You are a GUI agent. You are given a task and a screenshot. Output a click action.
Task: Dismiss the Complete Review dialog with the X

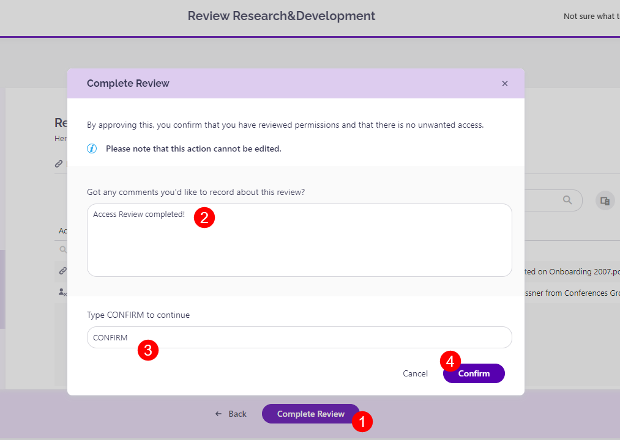click(504, 83)
